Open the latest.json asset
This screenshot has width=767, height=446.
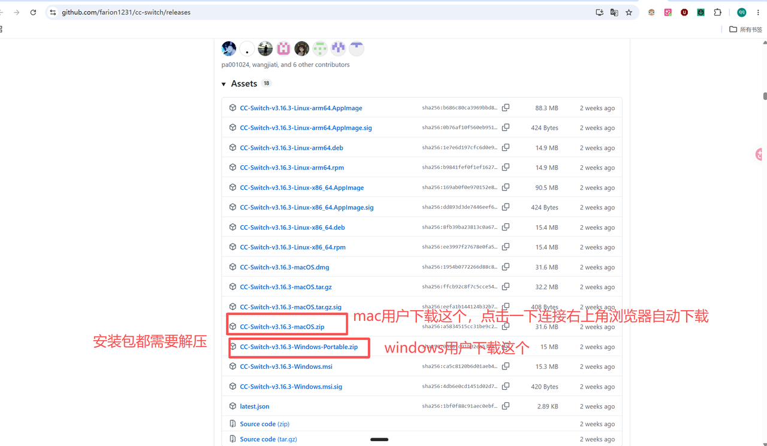coord(254,406)
